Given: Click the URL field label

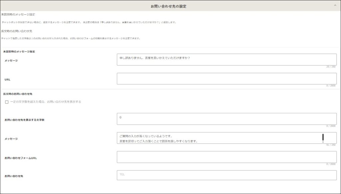Looking at the screenshot, I should coord(7,80).
